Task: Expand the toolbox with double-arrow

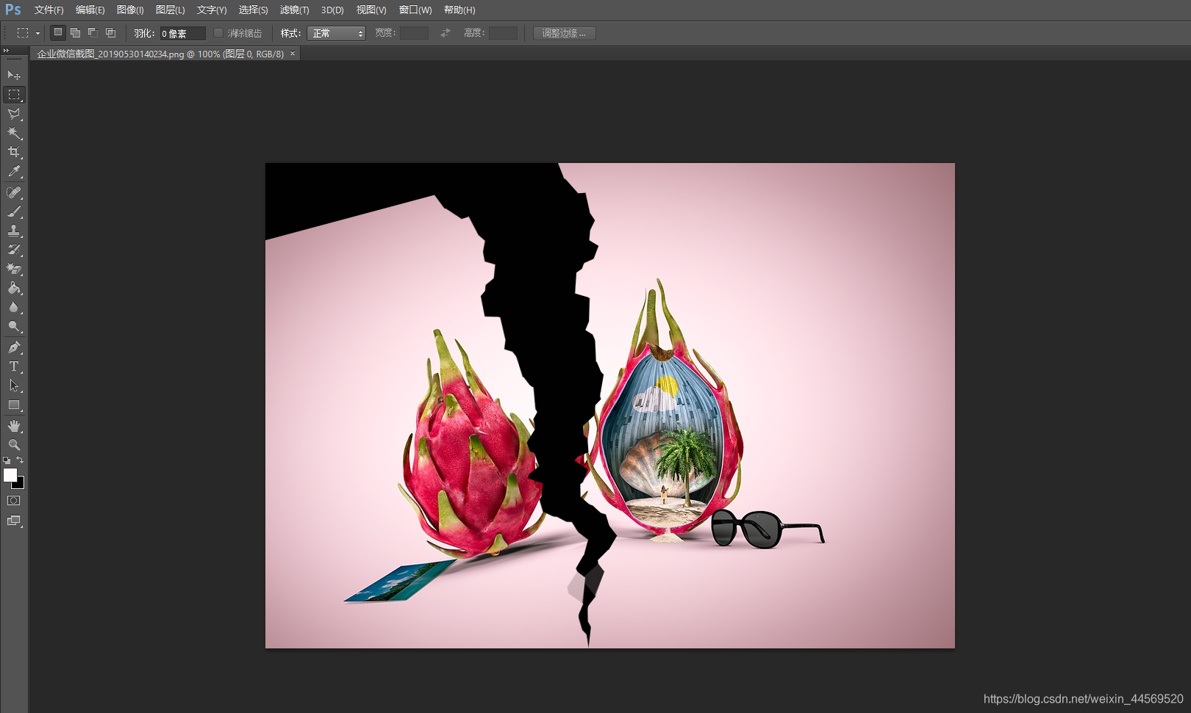Action: point(6,51)
